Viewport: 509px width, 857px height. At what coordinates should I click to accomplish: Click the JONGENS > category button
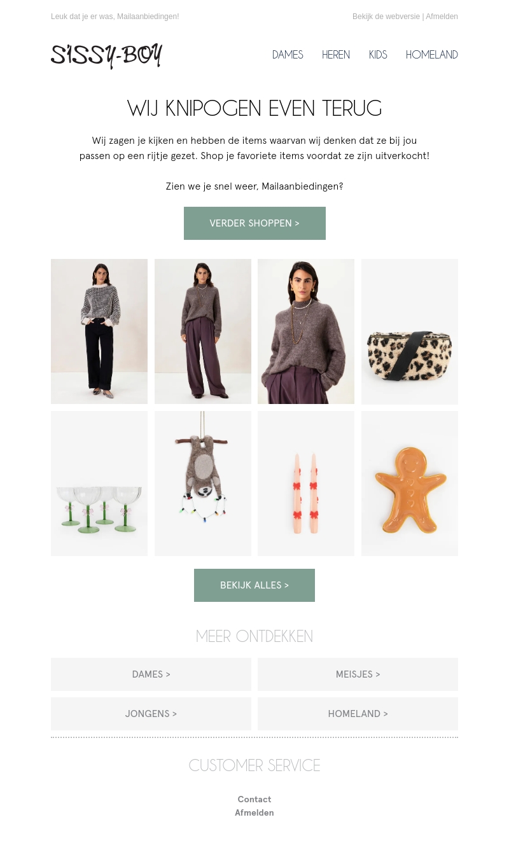(x=151, y=714)
